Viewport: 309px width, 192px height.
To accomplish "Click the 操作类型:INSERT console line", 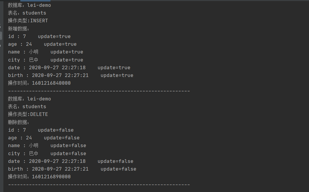I will 28,21.
